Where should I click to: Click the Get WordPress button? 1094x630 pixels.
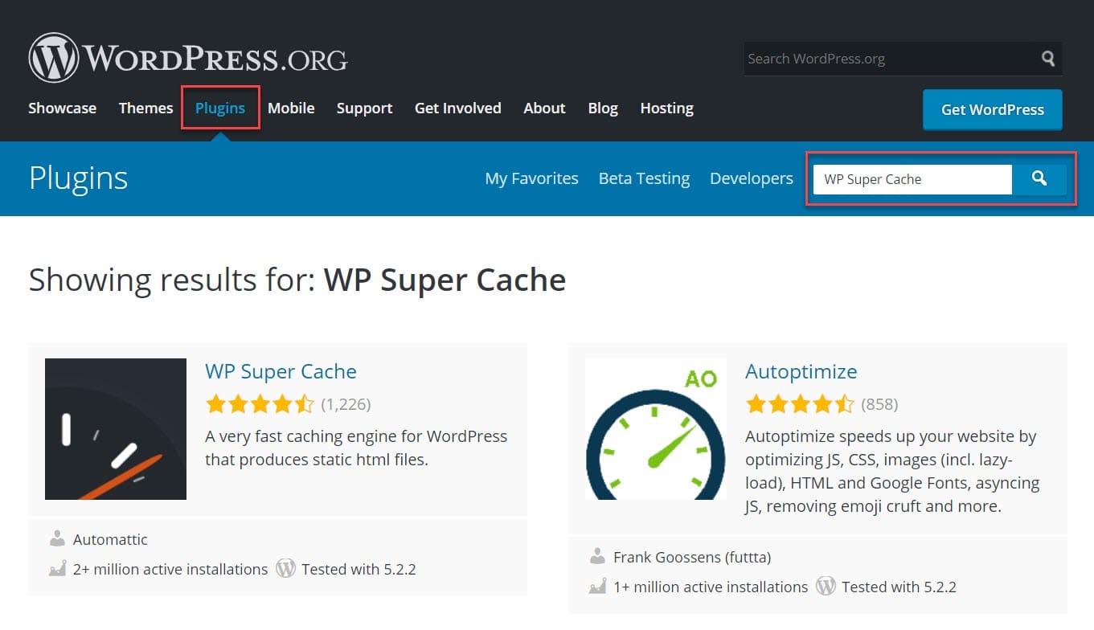[992, 109]
